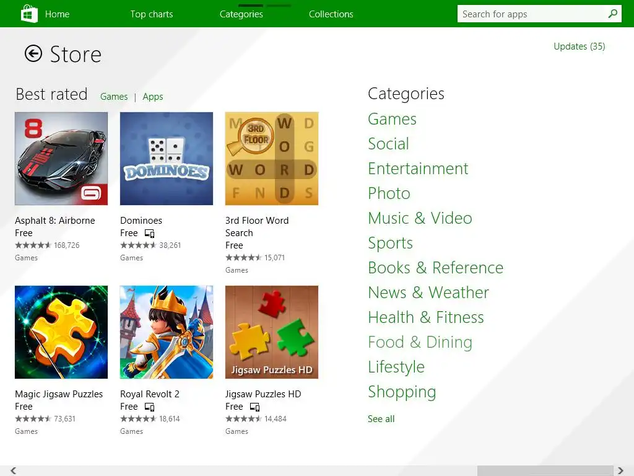The width and height of the screenshot is (634, 476).
Task: Open the Categories tab in the top bar
Action: point(241,14)
